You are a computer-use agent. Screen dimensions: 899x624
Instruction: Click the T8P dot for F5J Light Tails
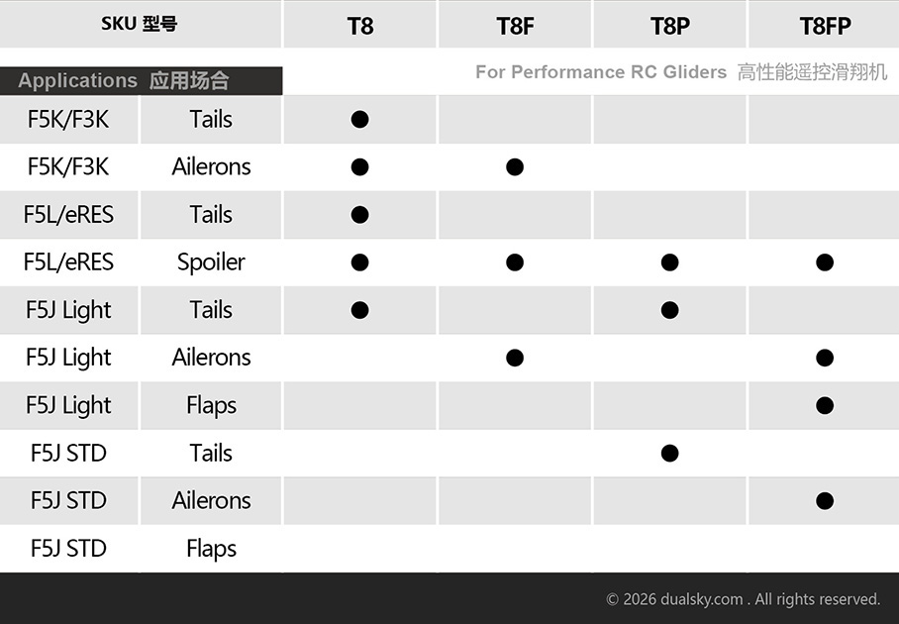(669, 310)
